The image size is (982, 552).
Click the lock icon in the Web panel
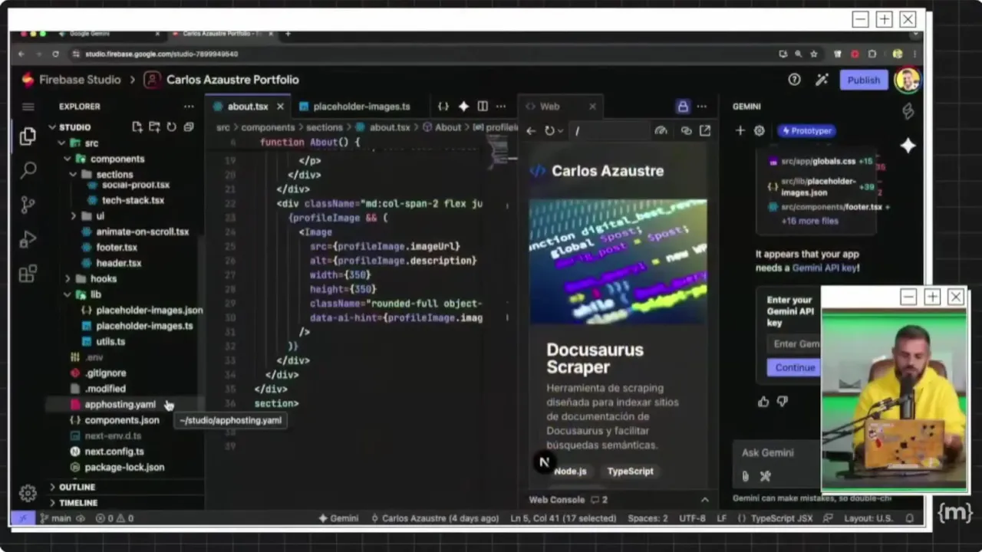tap(683, 107)
